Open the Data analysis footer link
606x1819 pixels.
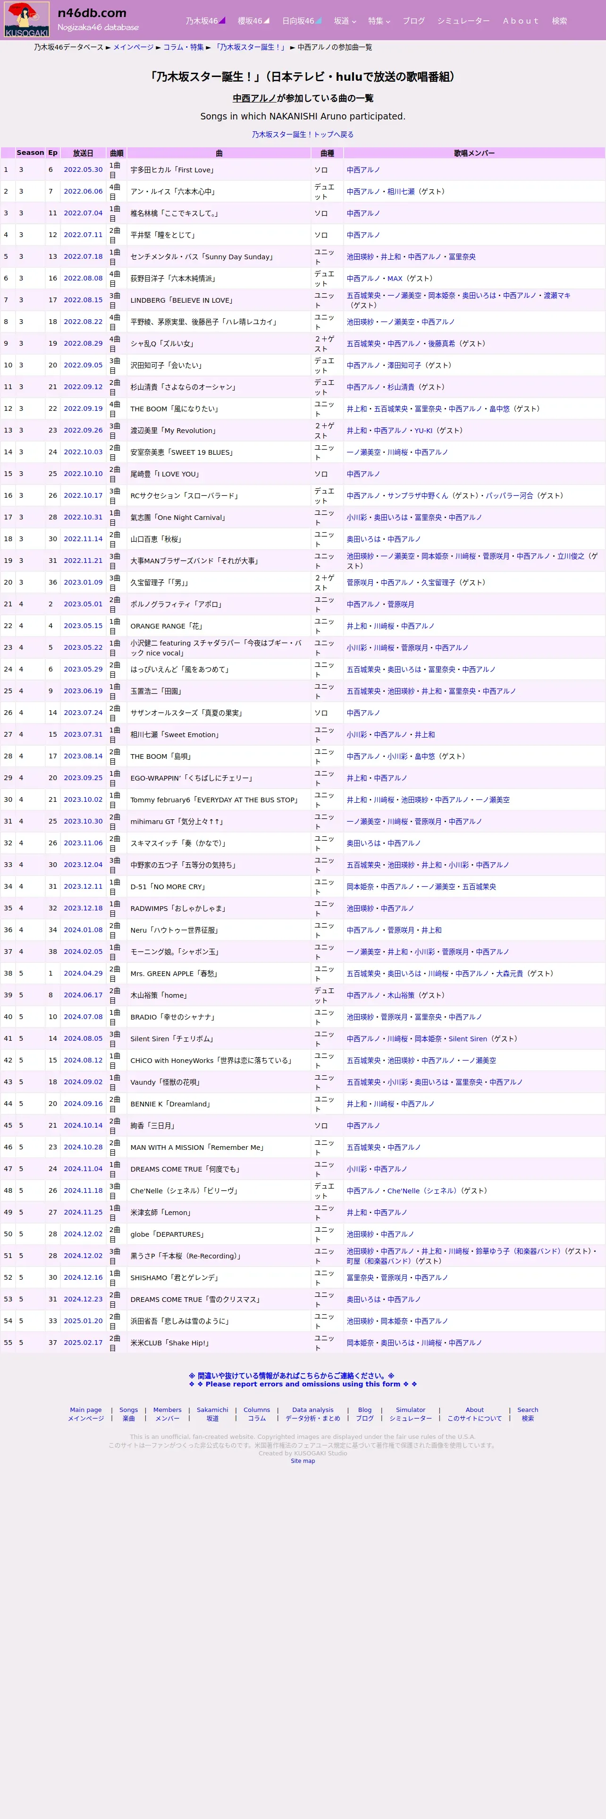[312, 1414]
